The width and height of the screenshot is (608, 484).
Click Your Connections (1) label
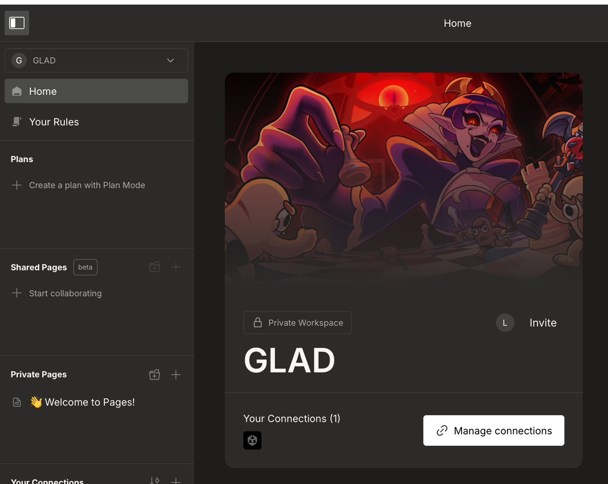(x=292, y=419)
